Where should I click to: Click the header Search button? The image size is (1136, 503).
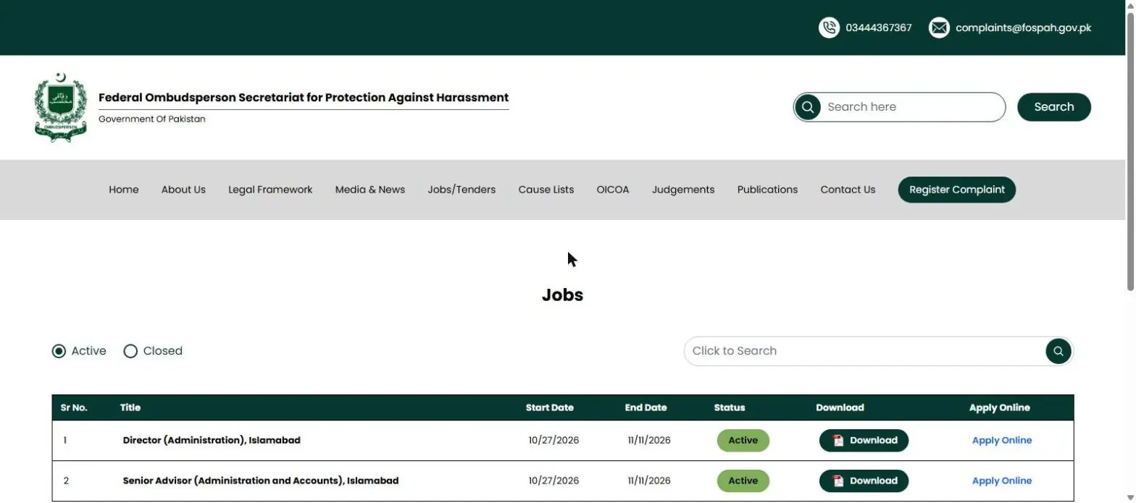click(x=1054, y=107)
